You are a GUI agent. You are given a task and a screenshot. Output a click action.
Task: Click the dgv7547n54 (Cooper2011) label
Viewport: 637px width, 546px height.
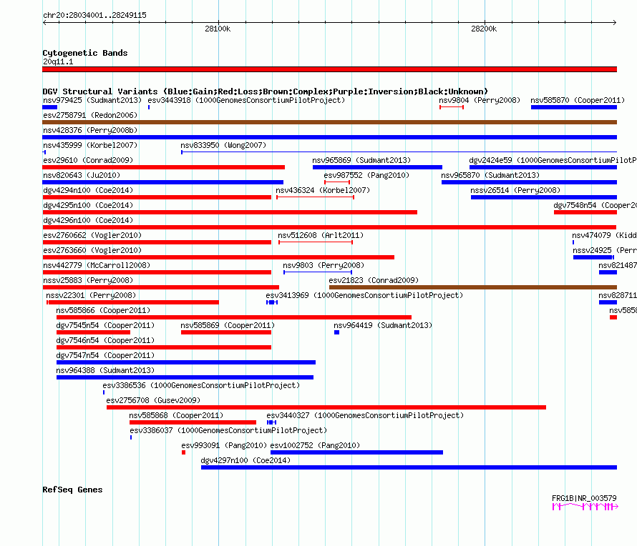point(105,355)
